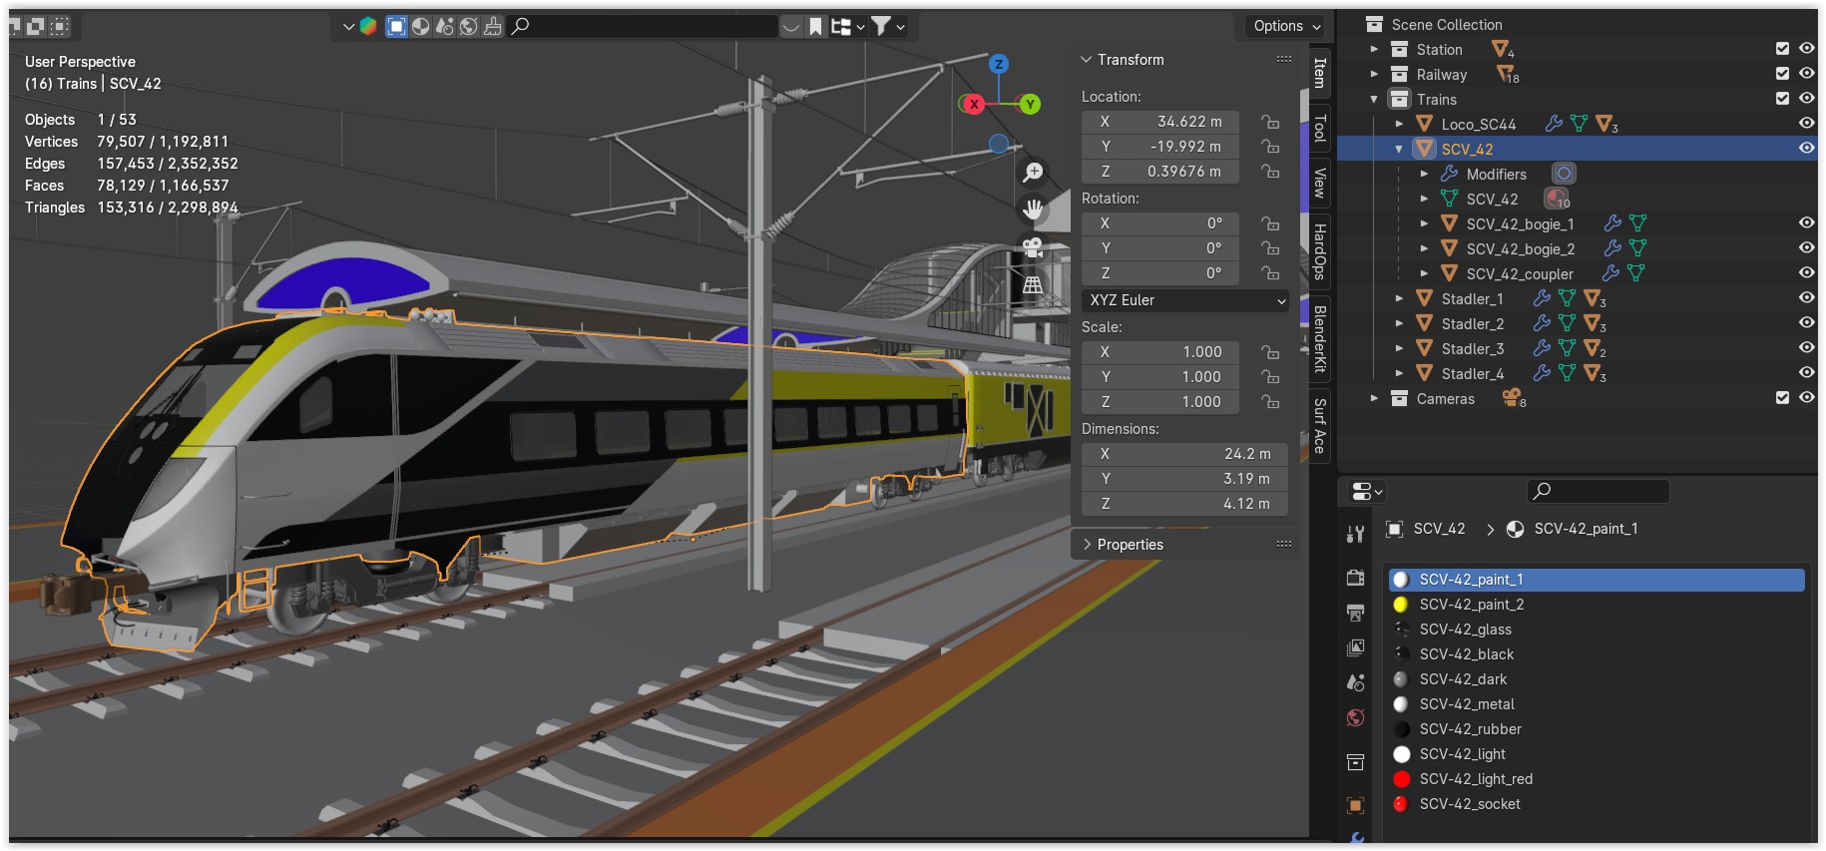This screenshot has width=1826, height=851.
Task: Click the materials icon next to SCV_42 mesh
Action: [1558, 199]
